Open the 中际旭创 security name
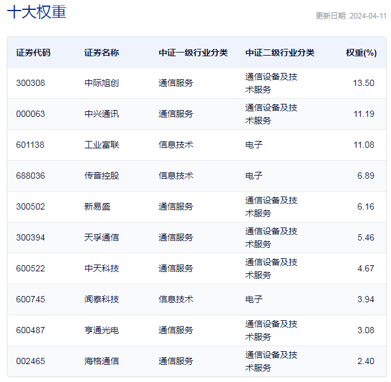This screenshot has height=382, width=391. coord(101,83)
